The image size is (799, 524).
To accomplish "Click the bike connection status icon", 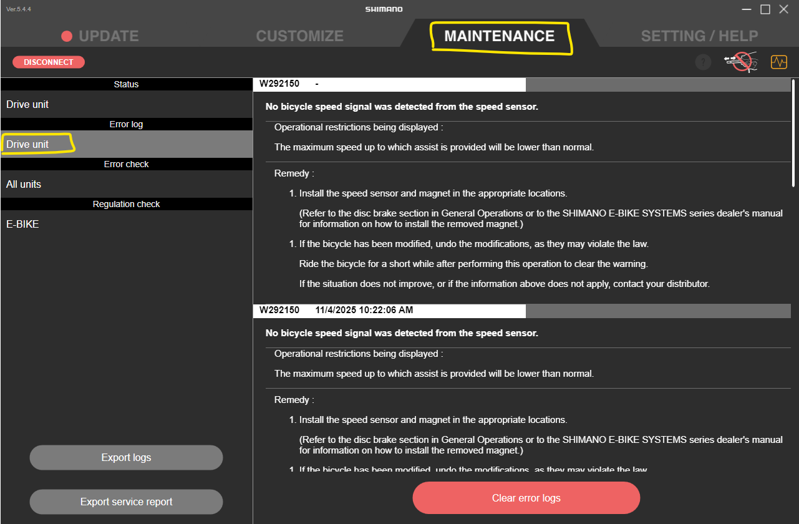I will [741, 62].
